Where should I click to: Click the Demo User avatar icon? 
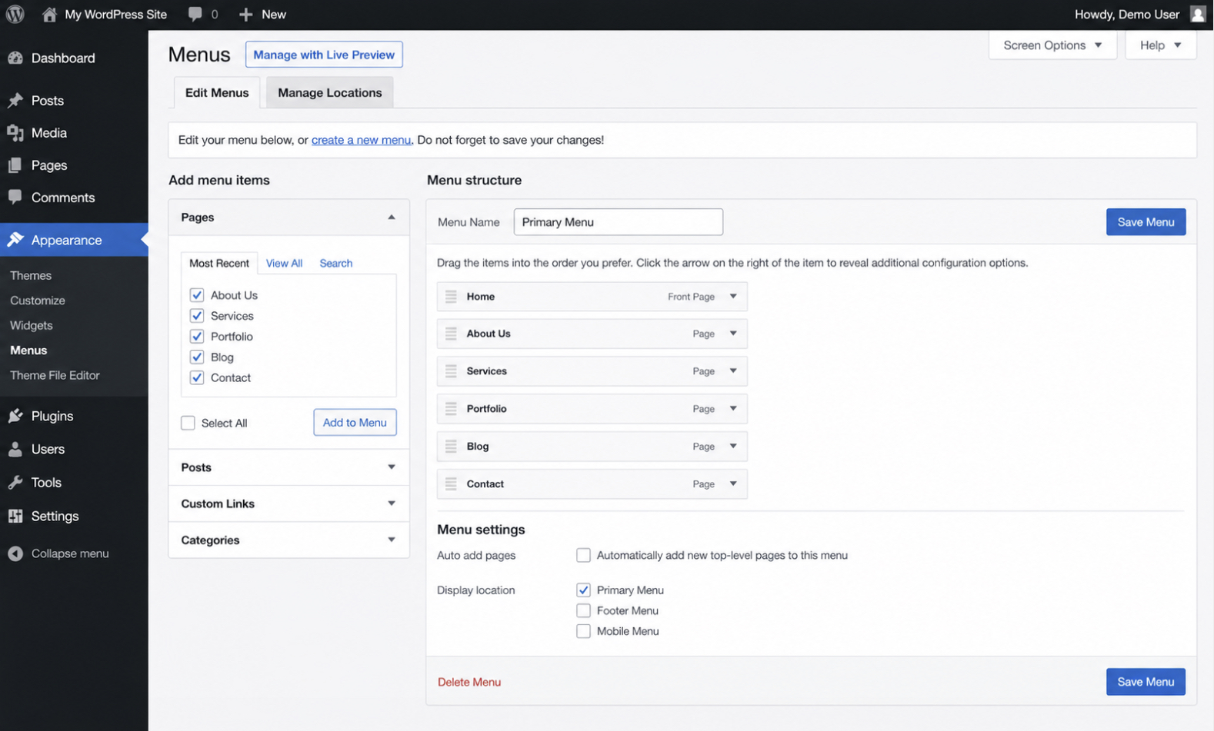pyautogui.click(x=1197, y=14)
